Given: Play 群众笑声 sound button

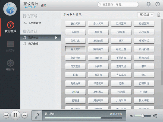Looking at the screenshot, I should [x=76, y=24].
